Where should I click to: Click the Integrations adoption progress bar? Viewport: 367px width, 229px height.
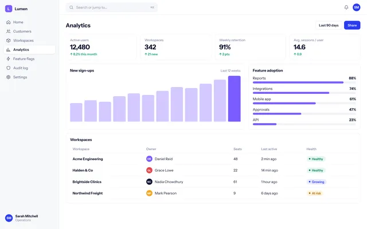tap(304, 93)
